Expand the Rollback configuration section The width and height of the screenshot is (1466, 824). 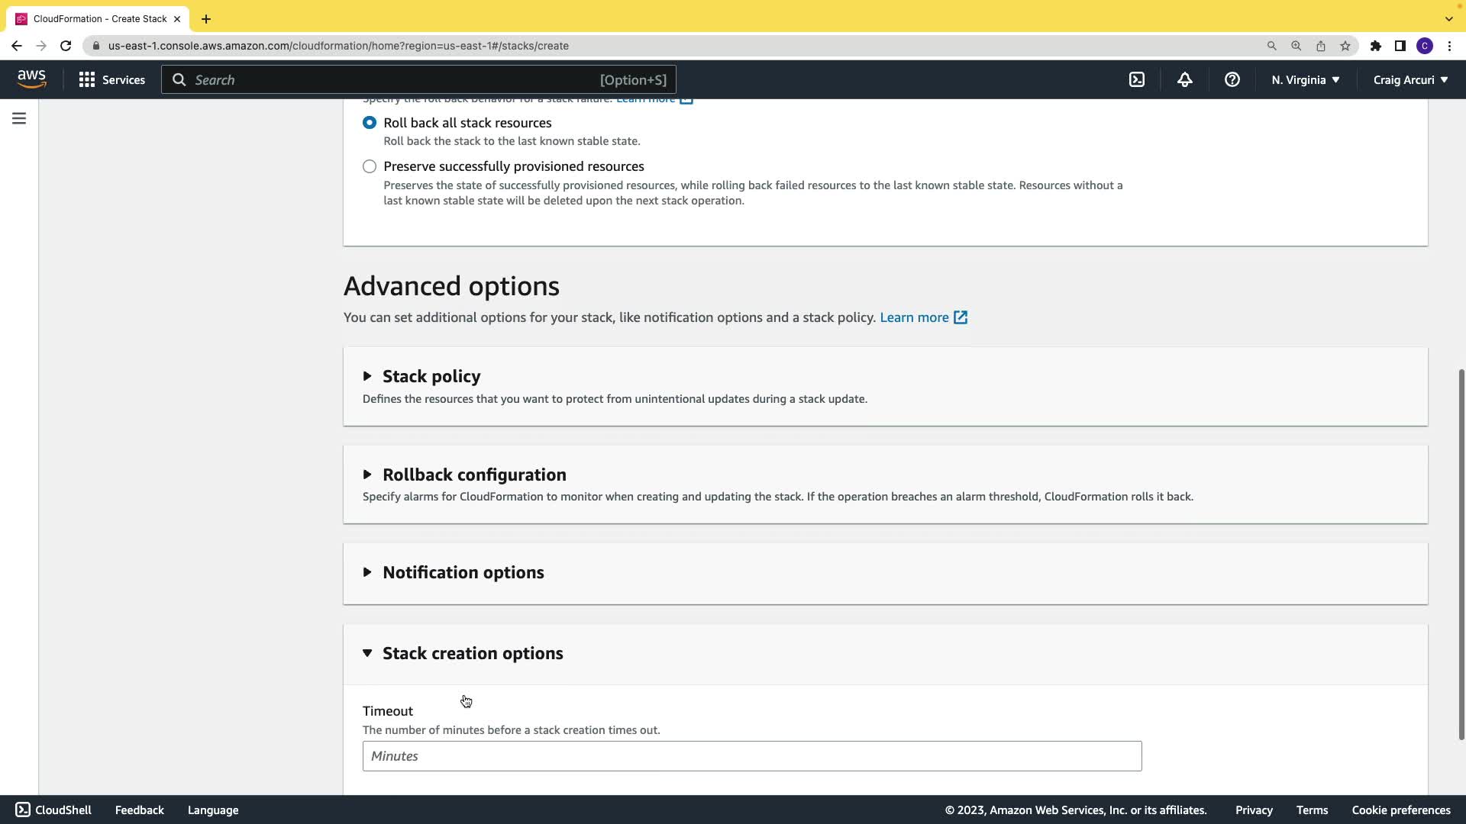(x=473, y=475)
